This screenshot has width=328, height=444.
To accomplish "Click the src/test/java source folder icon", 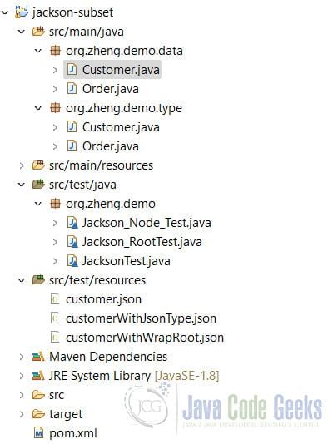I will click(38, 185).
